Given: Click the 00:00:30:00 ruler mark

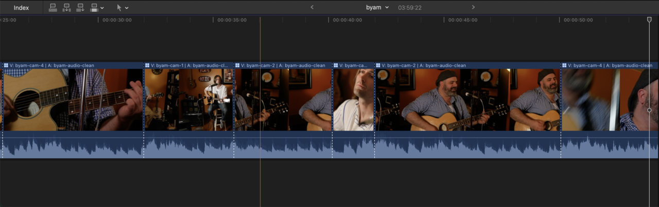Looking at the screenshot, I should click(x=117, y=20).
